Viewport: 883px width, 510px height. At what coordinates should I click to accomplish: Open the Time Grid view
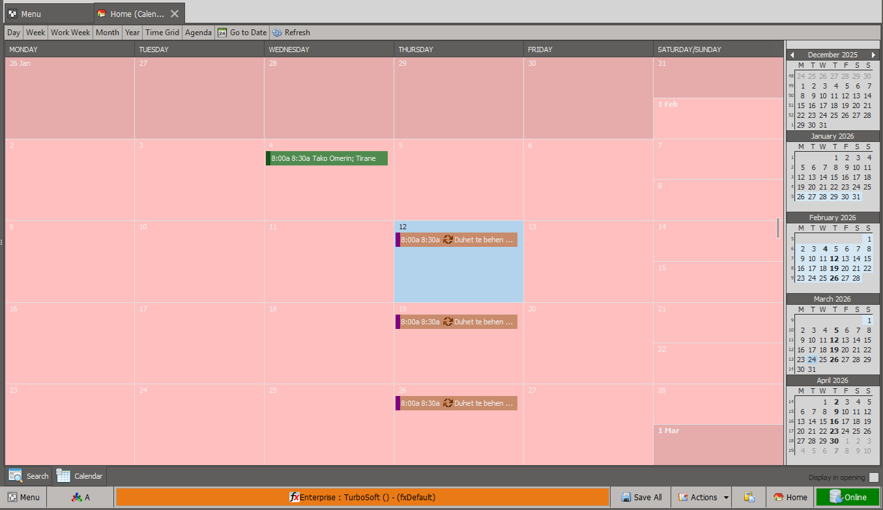[162, 33]
